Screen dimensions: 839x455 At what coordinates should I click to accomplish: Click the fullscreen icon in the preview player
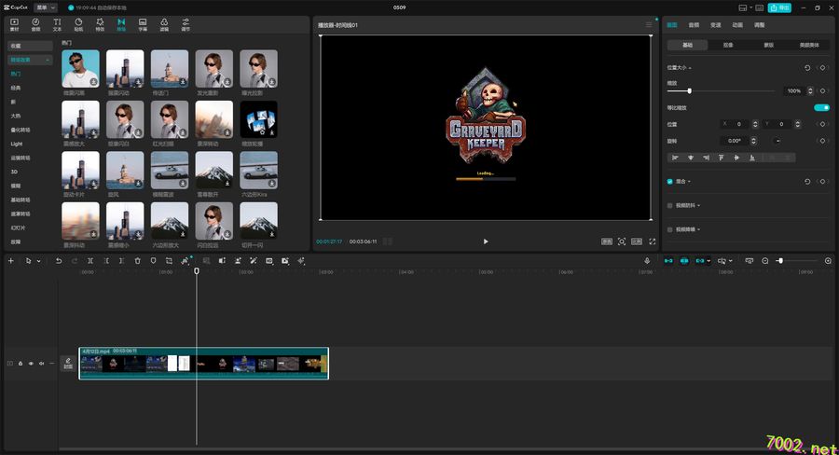[653, 241]
